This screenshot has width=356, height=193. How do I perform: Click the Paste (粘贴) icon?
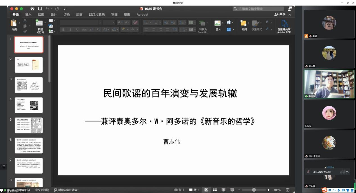click(x=14, y=23)
